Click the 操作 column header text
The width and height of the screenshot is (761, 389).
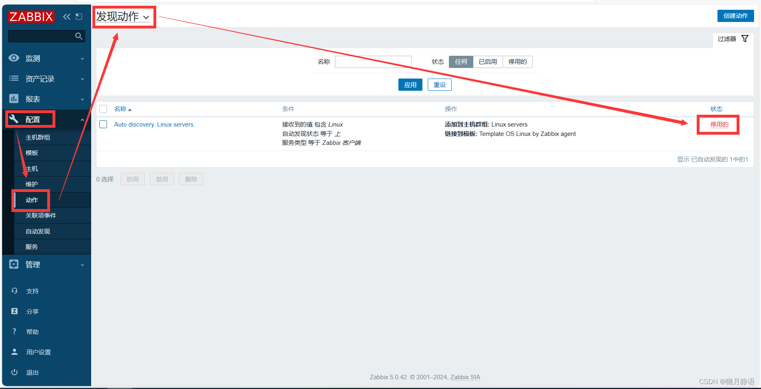point(451,109)
